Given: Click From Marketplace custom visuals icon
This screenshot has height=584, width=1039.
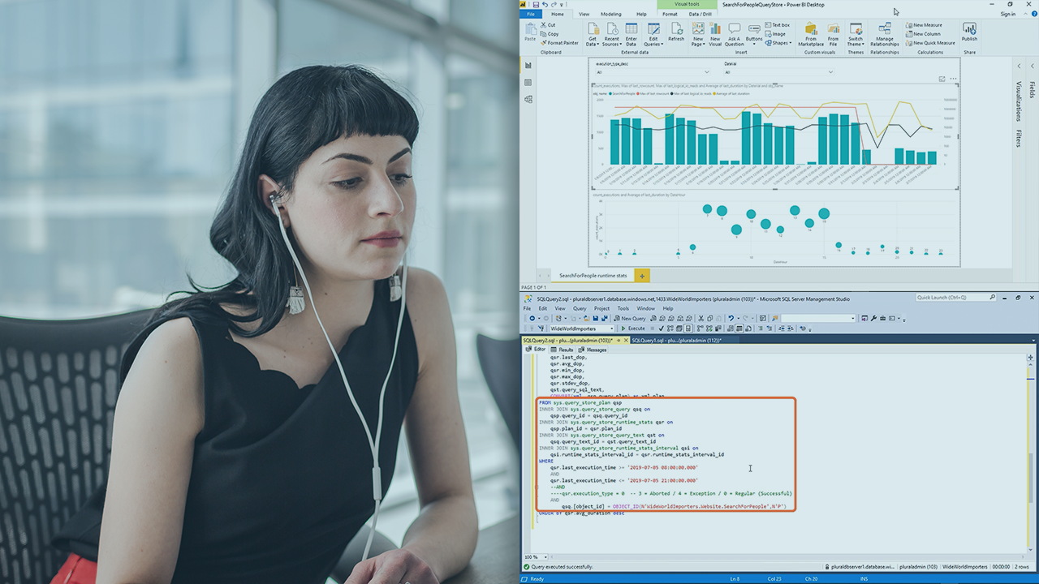Looking at the screenshot, I should 810,32.
